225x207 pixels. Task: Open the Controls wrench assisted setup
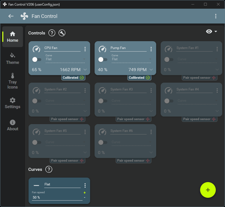pos(62,33)
